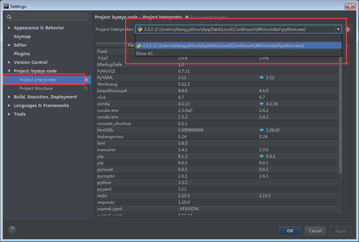Select the console_shortcut package row
359x242 pixels.
pos(217,123)
